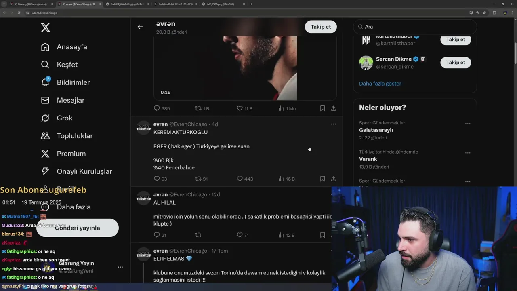
Task: Click the X logo in the sidebar
Action: point(45,27)
